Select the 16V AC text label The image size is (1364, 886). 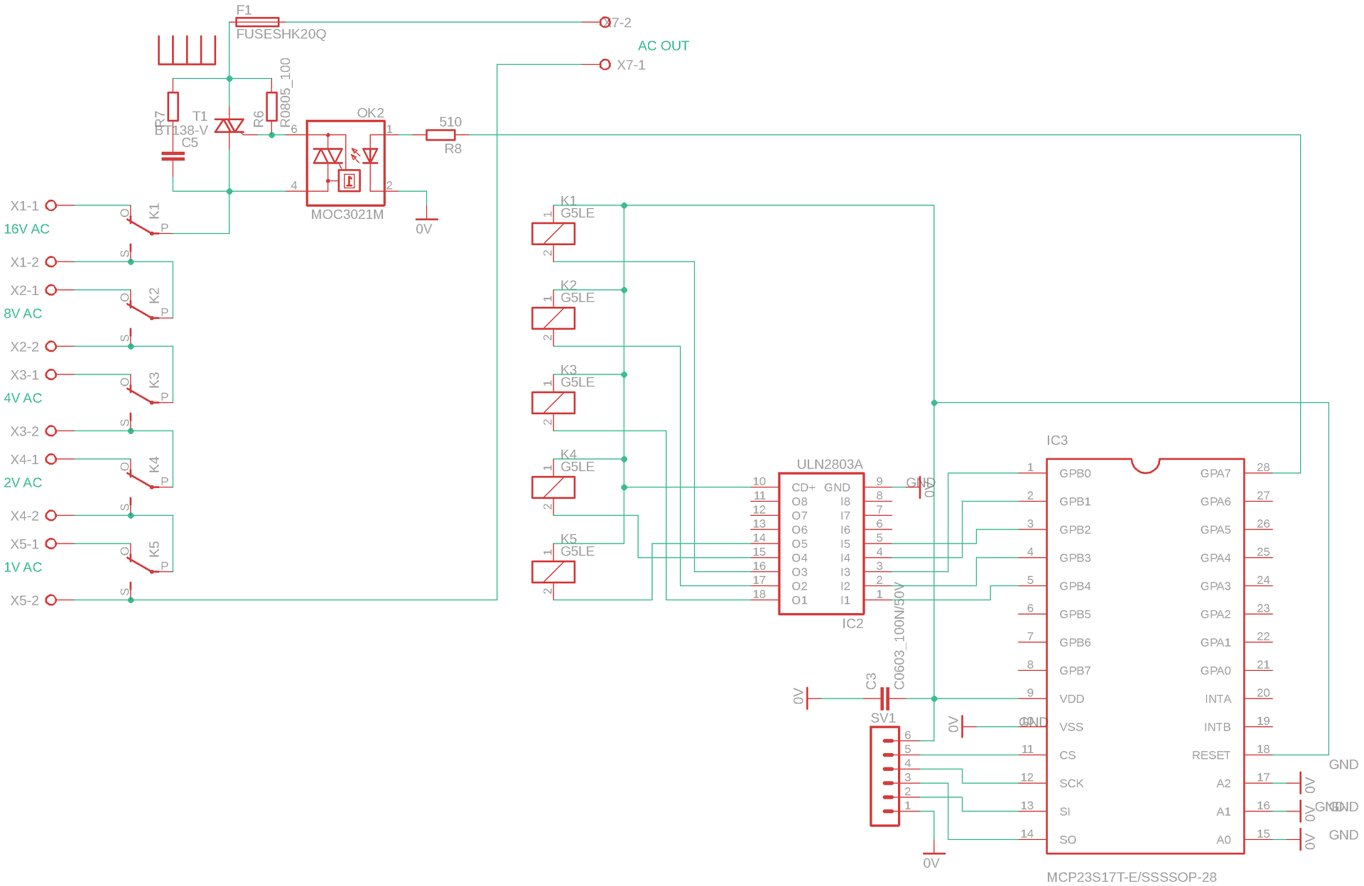click(26, 229)
